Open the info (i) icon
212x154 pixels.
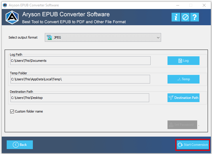176,17
